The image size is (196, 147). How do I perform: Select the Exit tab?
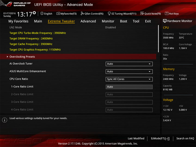[148, 21]
